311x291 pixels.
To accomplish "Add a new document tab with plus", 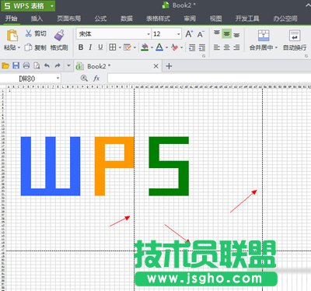I will [169, 66].
